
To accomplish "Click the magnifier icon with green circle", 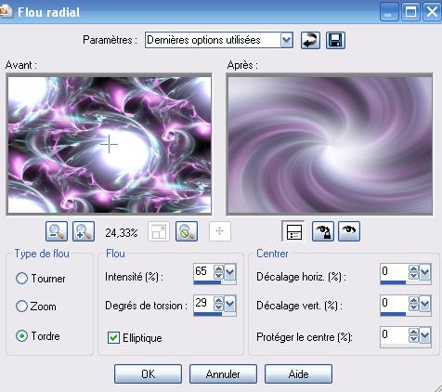I will pos(187,231).
